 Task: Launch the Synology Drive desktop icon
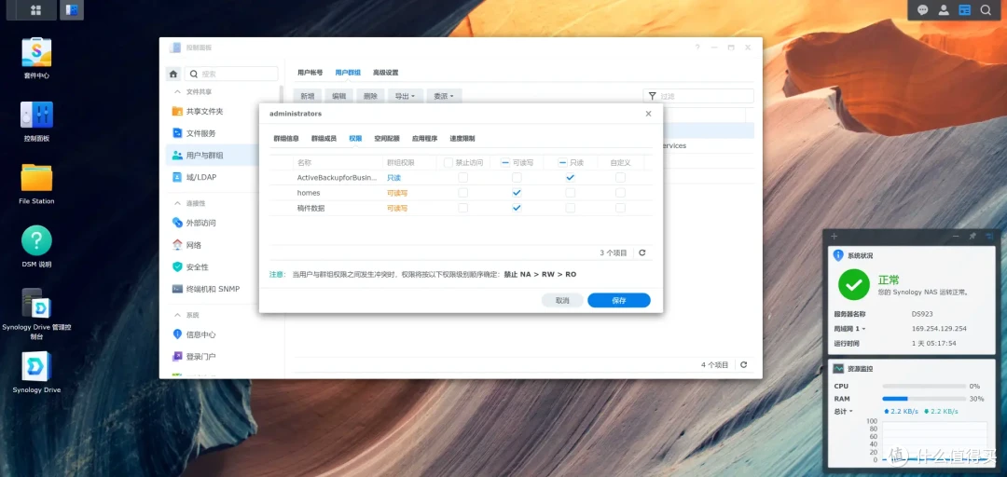(x=36, y=366)
